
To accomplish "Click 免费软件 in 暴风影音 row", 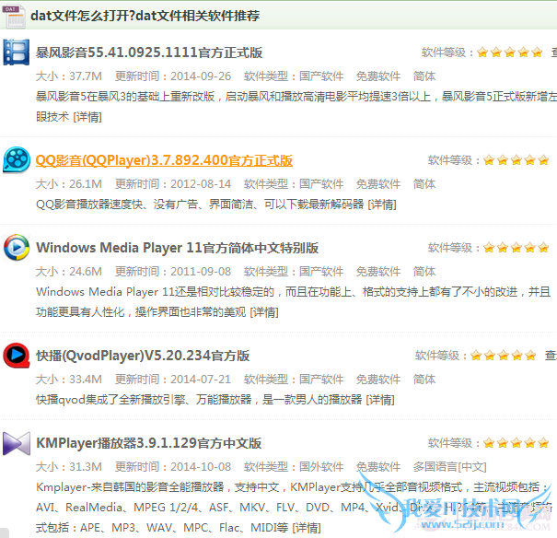I will point(378,76).
